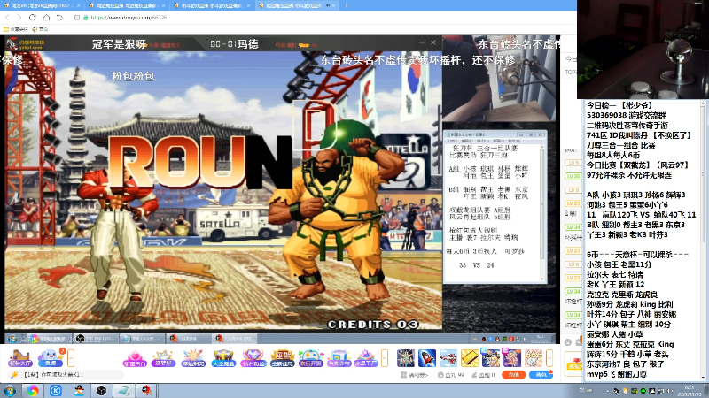Send the gold-text banner gift
Image resolution: width=709 pixels, height=398 pixels.
[x=282, y=358]
